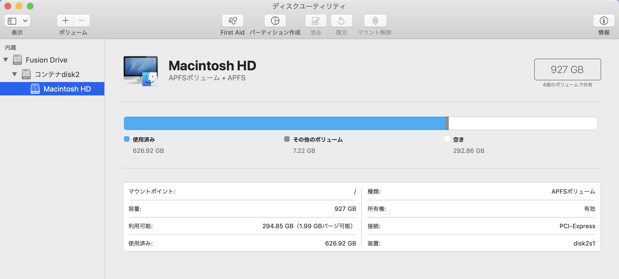Collapse the Fusion Drive disclosure triangle
Viewport: 619px width, 279px height.
pos(6,60)
